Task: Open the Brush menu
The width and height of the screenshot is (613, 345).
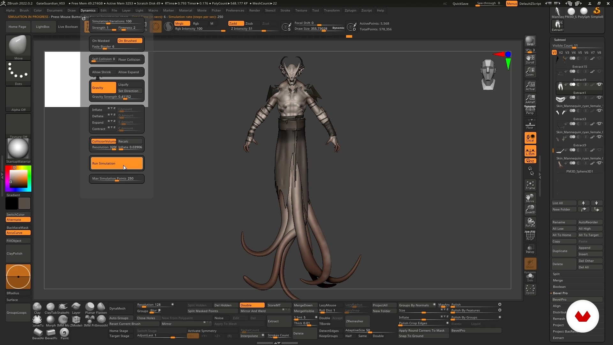Action: coord(24,10)
